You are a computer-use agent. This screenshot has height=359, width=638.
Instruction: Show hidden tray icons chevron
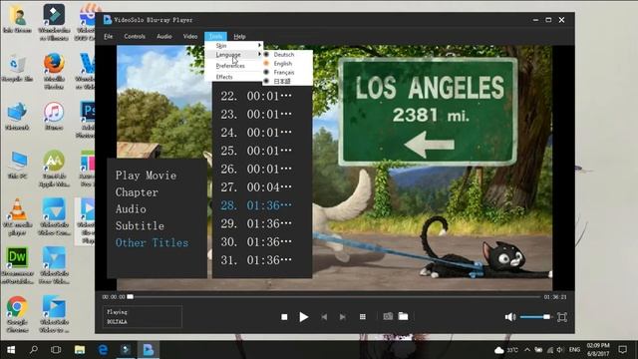[x=527, y=350]
